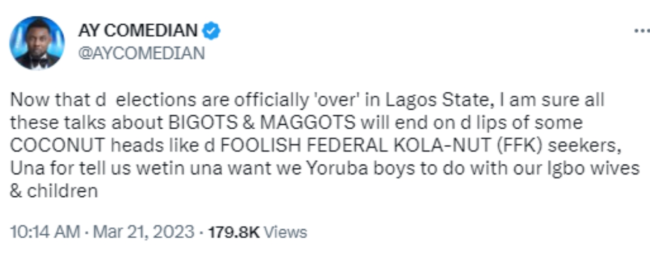
Task: Click the Mar 21, 2023 date
Action: [x=143, y=232]
